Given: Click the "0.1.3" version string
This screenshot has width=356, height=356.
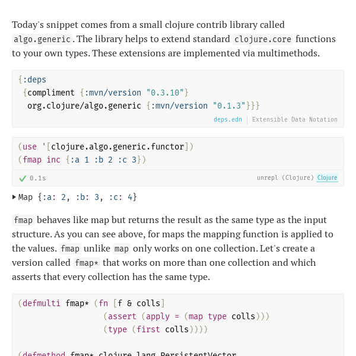Looking at the screenshot, I should click(x=229, y=106).
